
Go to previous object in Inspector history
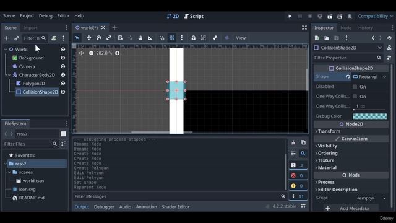(373, 38)
